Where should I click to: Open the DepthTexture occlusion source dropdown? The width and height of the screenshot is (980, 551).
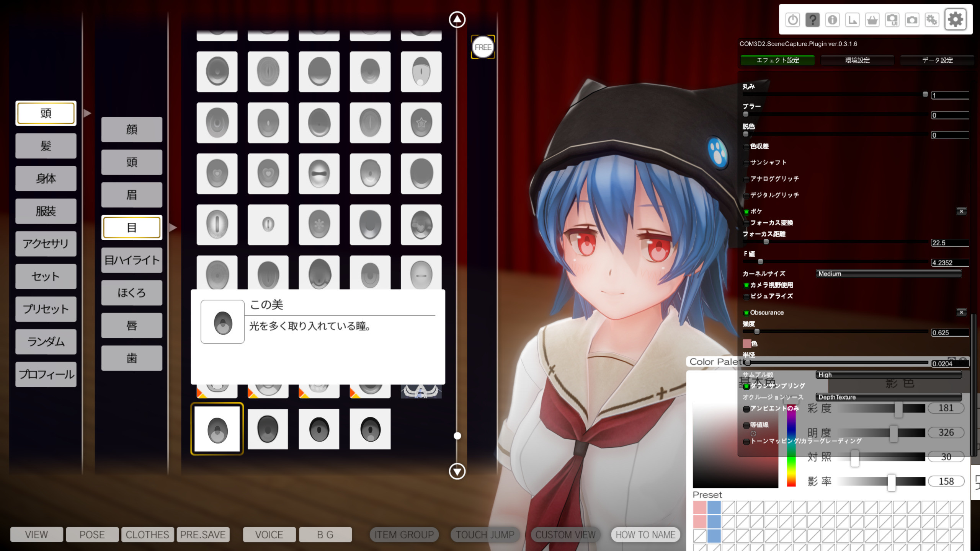tap(888, 397)
